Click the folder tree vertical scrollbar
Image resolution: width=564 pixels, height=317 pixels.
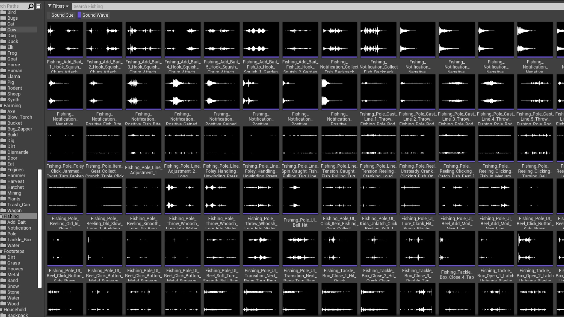click(x=40, y=229)
